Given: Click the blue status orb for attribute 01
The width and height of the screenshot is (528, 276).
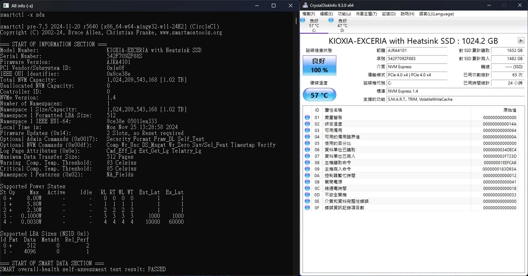Looking at the screenshot, I should (307, 118).
